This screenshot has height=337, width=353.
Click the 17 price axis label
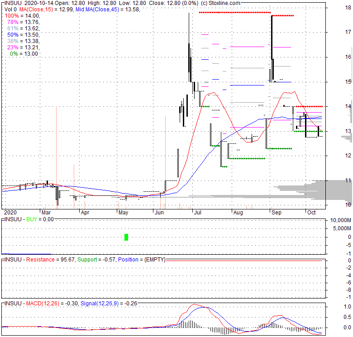coord(348,32)
